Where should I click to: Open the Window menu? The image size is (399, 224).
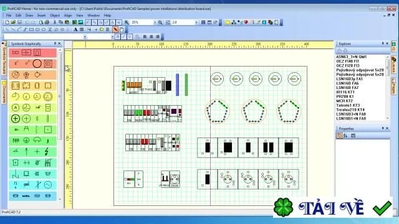coord(94,15)
